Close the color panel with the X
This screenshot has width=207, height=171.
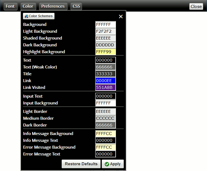[121, 17]
